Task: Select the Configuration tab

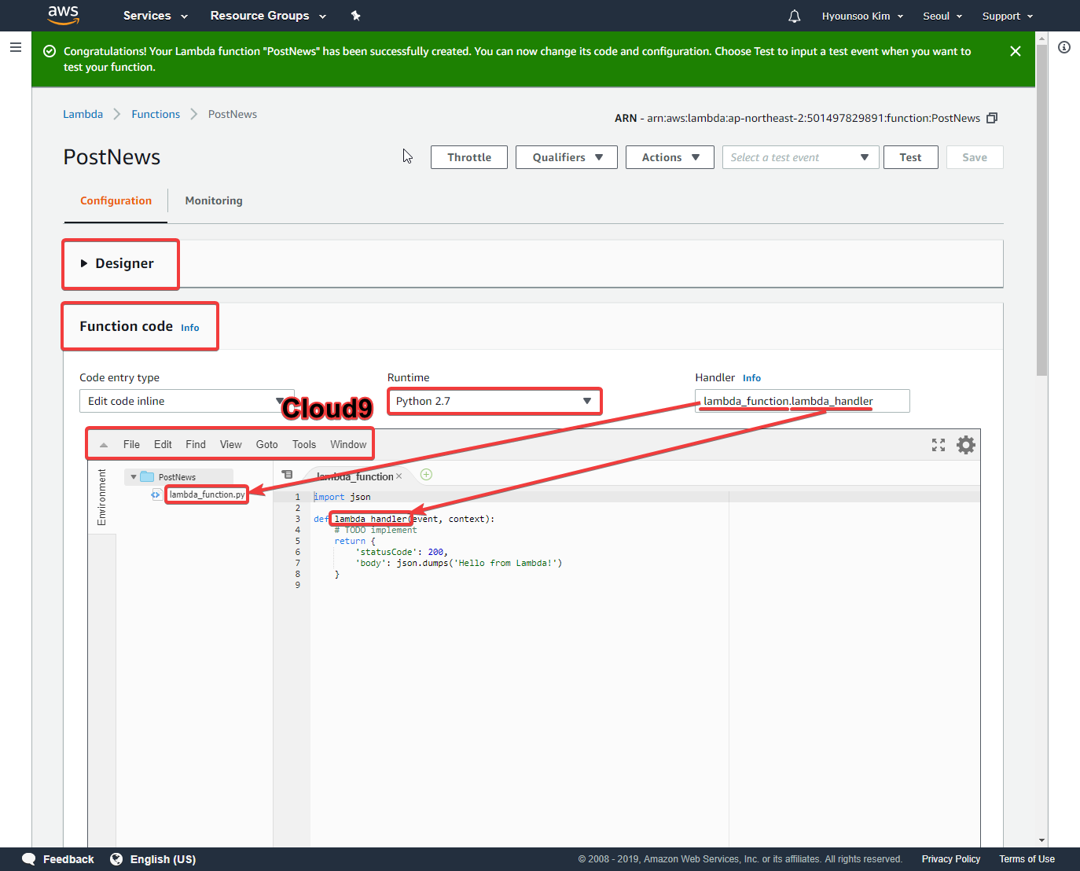Action: coord(116,200)
